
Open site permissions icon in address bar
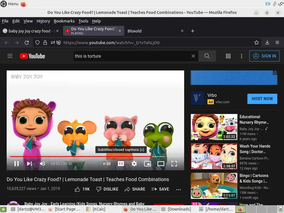coord(53,42)
